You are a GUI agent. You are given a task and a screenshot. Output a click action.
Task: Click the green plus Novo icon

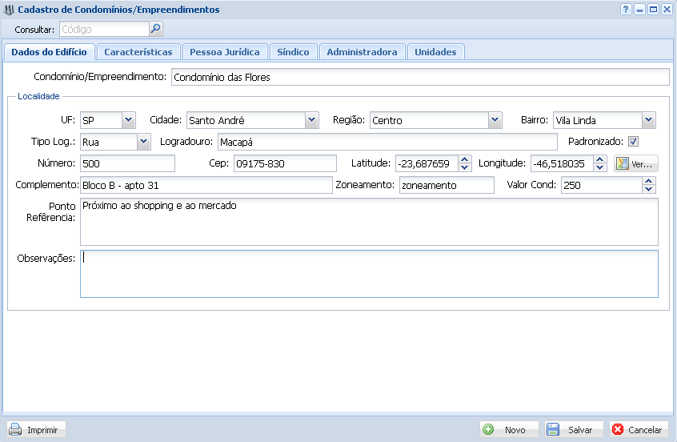489,429
